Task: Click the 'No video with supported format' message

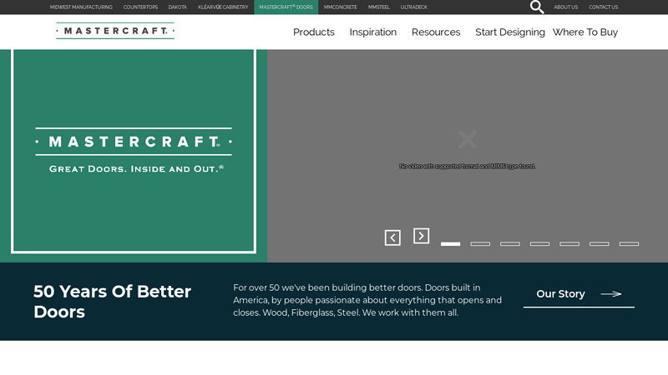Action: pos(467,166)
